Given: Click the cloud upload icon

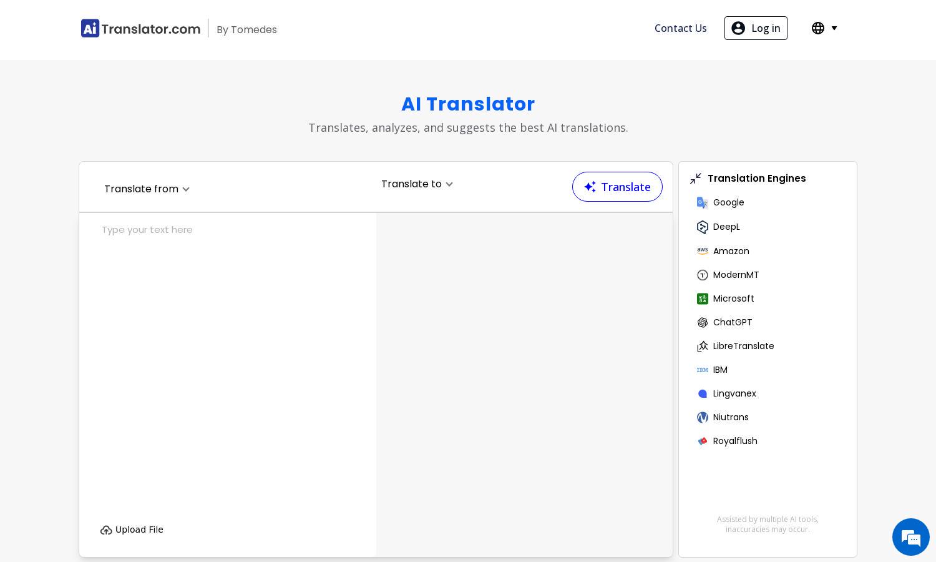Looking at the screenshot, I should coord(106,530).
